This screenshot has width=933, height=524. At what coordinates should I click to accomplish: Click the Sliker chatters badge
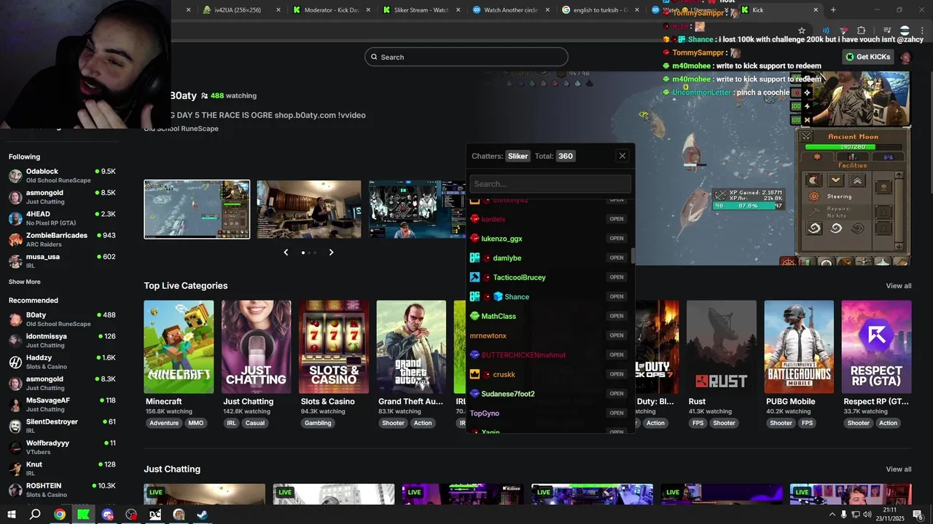click(x=518, y=156)
